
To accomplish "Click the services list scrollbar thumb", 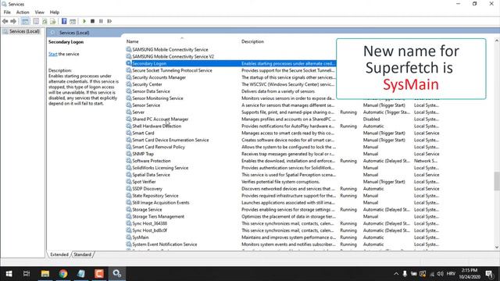I will tap(497, 181).
